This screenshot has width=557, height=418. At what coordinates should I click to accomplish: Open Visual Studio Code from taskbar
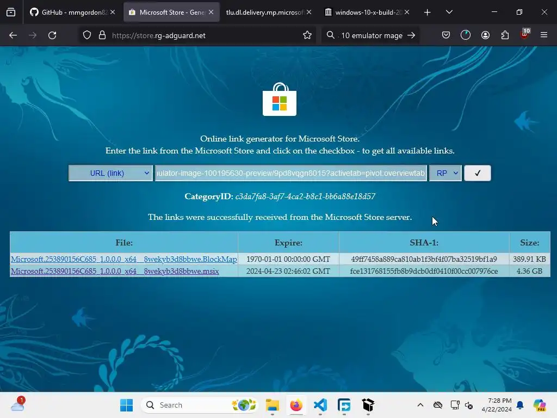[320, 405]
